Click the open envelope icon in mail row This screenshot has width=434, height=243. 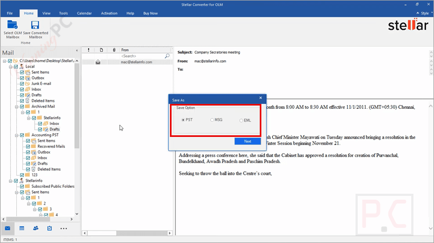point(98,62)
